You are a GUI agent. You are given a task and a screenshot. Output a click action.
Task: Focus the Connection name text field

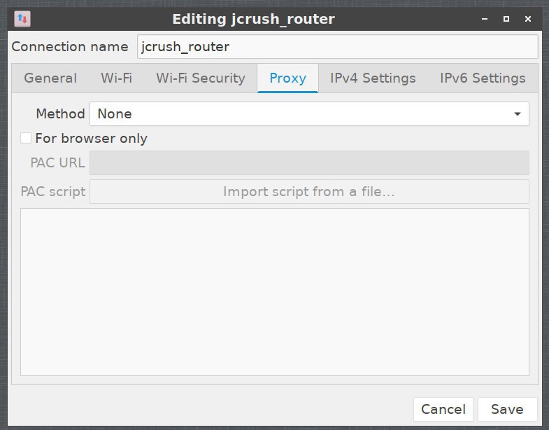pos(337,47)
